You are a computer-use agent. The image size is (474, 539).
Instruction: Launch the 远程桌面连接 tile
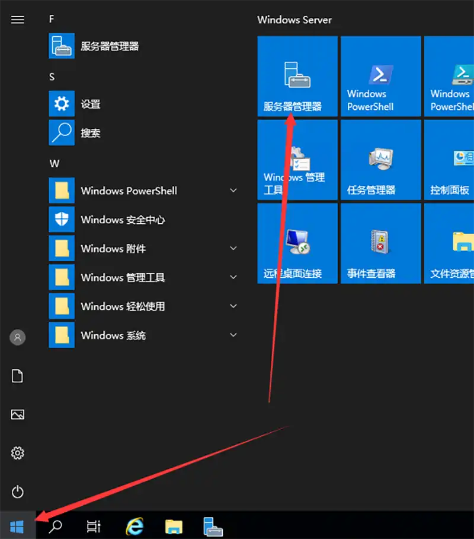[x=297, y=243]
